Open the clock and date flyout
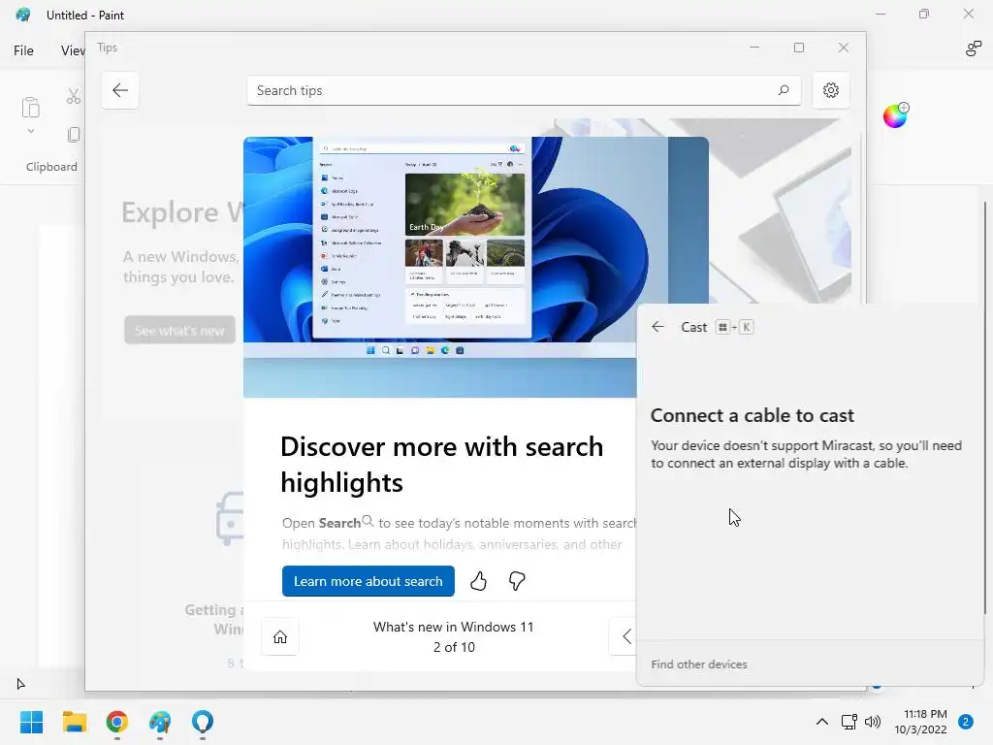 (x=921, y=722)
